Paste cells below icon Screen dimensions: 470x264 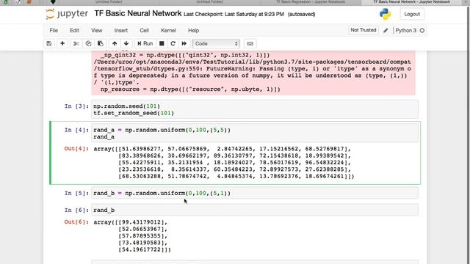click(x=101, y=44)
